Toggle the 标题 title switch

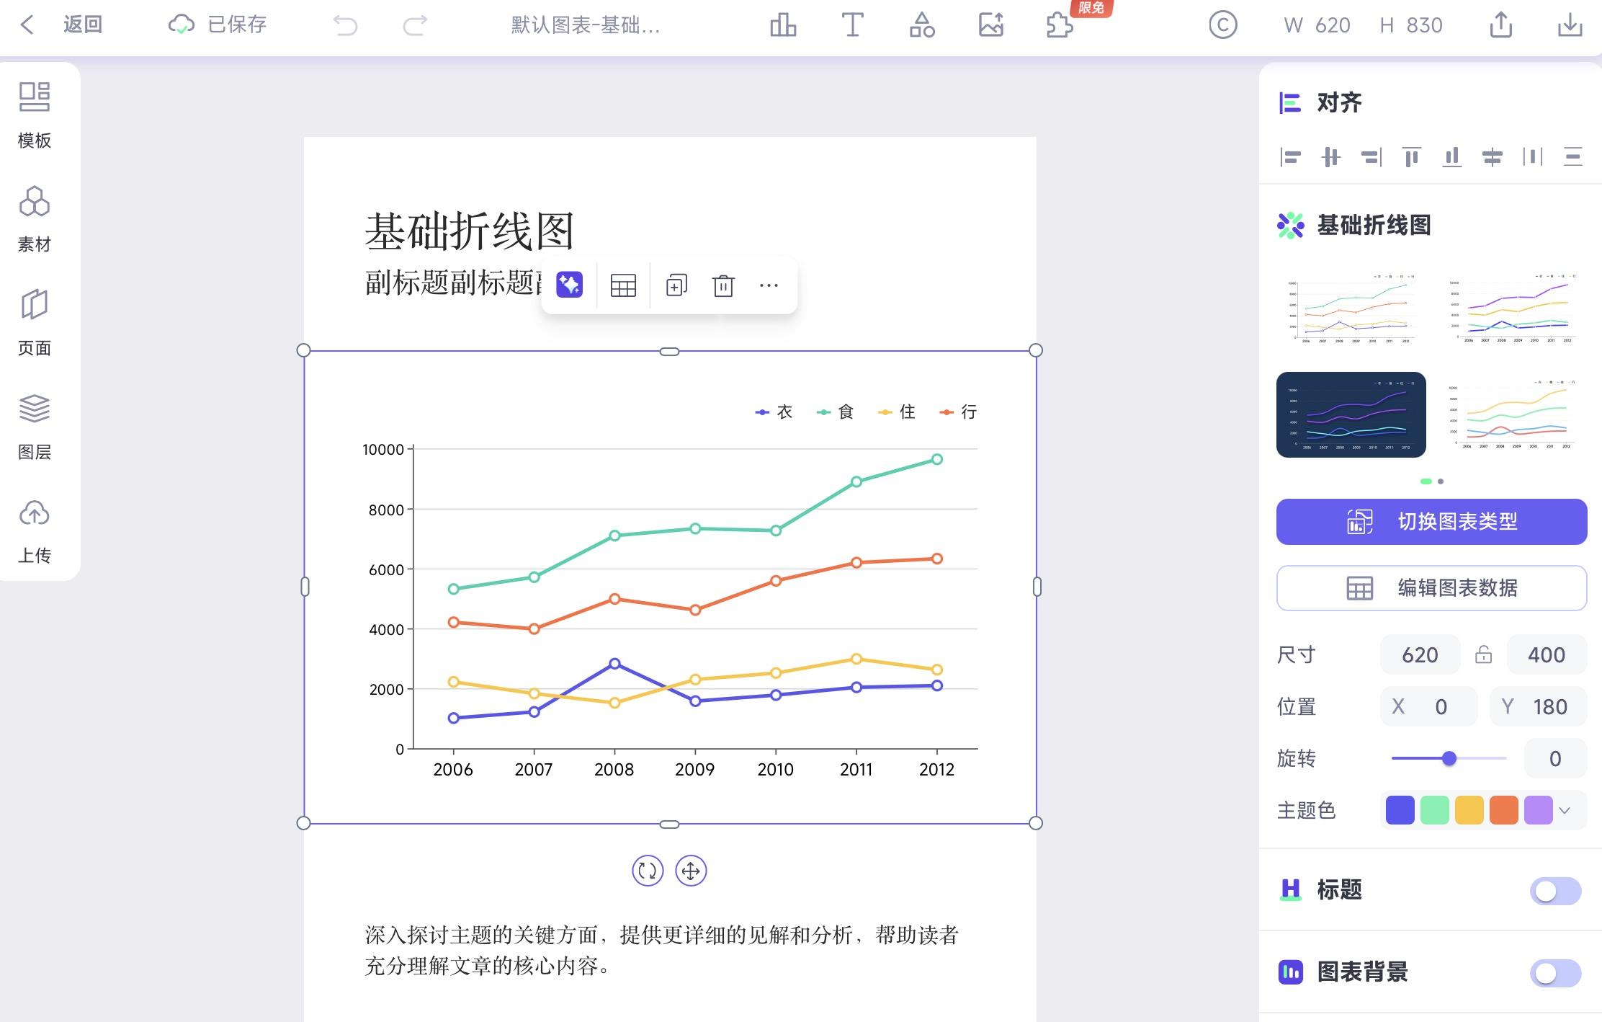pyautogui.click(x=1555, y=891)
